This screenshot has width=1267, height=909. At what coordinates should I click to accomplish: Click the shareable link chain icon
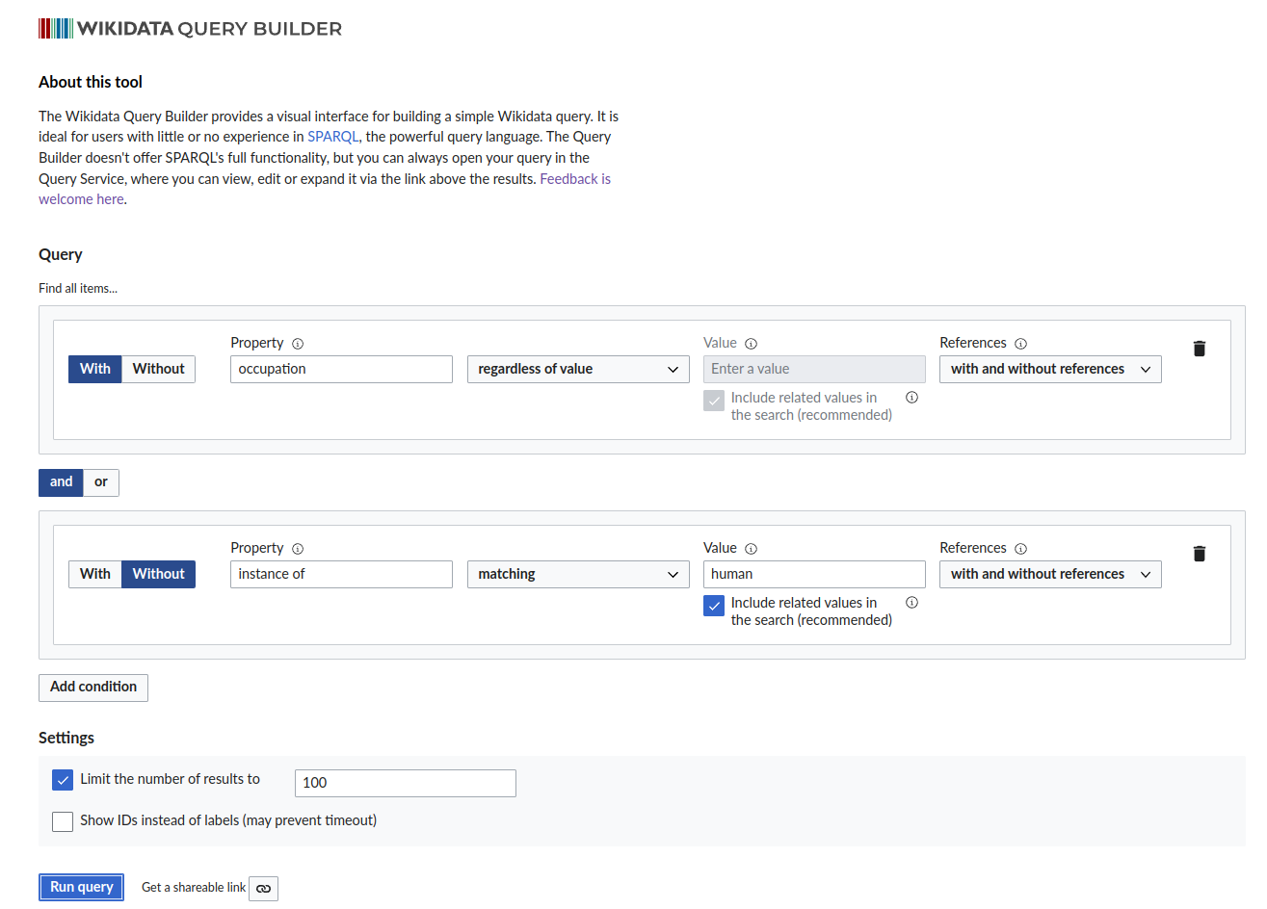coord(263,888)
